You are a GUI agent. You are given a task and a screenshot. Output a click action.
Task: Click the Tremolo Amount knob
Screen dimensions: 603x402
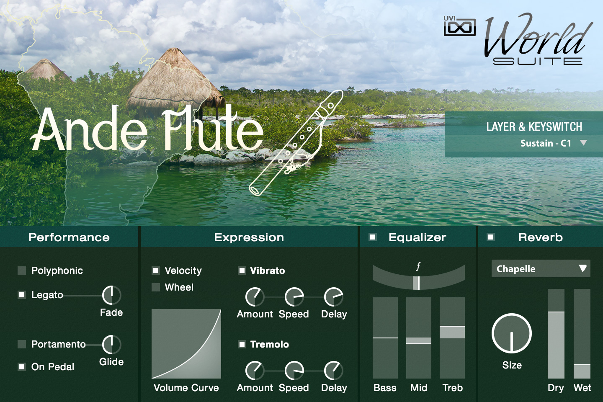click(255, 371)
